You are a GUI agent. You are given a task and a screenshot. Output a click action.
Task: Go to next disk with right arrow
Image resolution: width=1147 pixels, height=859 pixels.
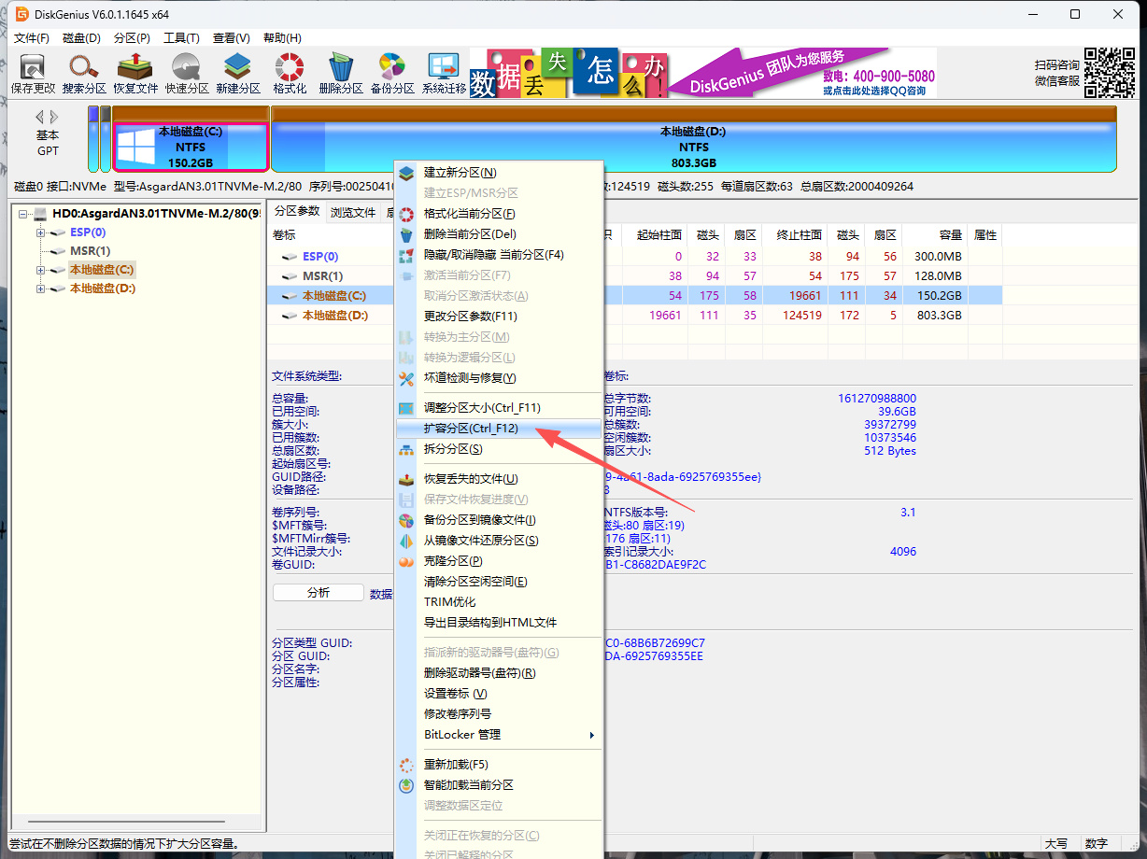pyautogui.click(x=54, y=117)
